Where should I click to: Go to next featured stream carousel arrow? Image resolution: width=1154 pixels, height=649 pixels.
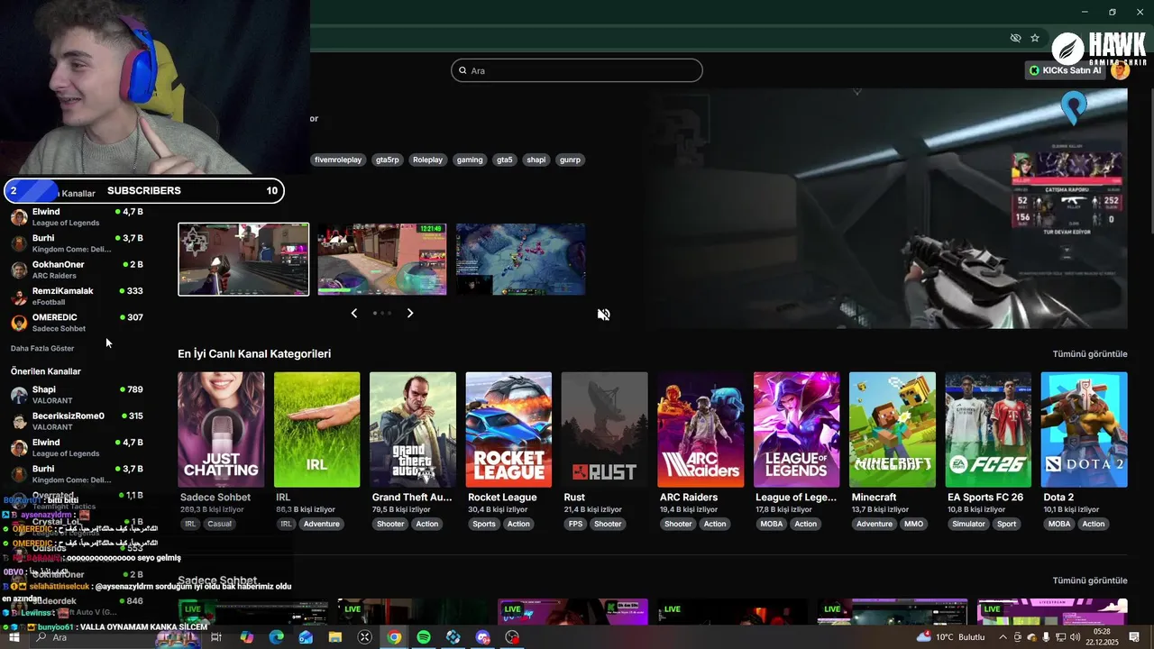(x=410, y=313)
